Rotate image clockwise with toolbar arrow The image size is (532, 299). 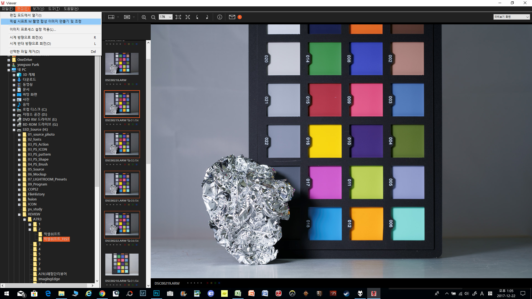(207, 17)
